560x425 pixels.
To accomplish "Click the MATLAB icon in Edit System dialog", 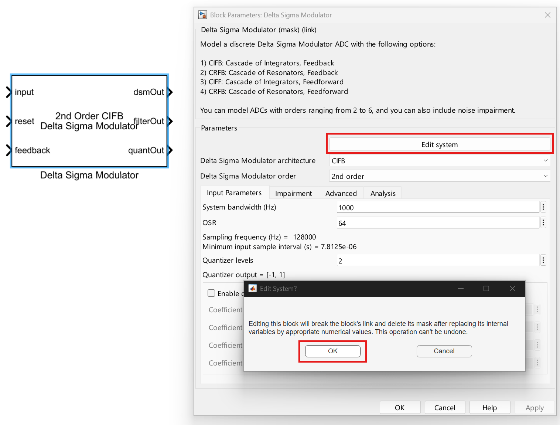I will tap(253, 289).
